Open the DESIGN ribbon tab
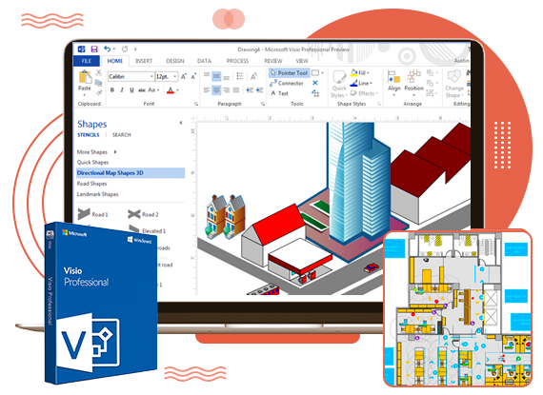543x395 pixels. click(x=175, y=61)
